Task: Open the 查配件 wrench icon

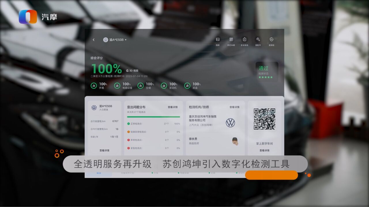Action: click(258, 39)
